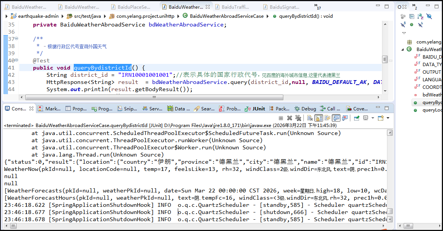Select the bdWeath field in the Outline
Image resolution: width=443 pixels, height=231 pixels.
432,95
